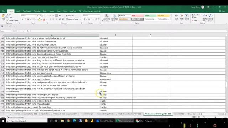The width and height of the screenshot is (228, 128).
Task: Click the Insert Function fx icon
Action: pyautogui.click(x=27, y=31)
